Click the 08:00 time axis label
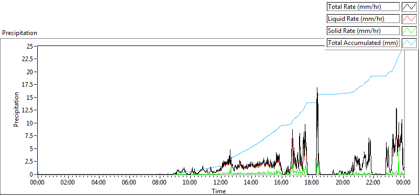This screenshot has height=195, width=419. tap(160, 182)
